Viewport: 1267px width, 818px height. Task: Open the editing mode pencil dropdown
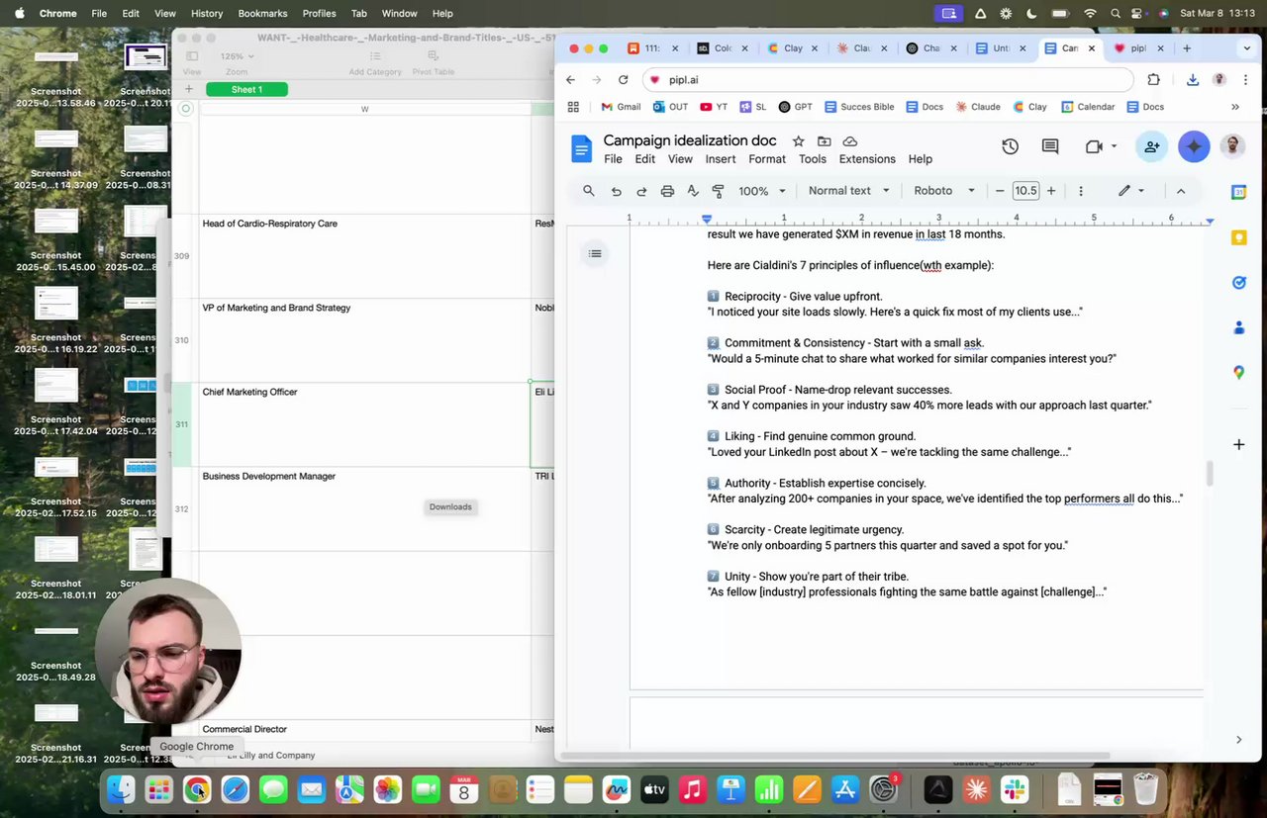1131,191
